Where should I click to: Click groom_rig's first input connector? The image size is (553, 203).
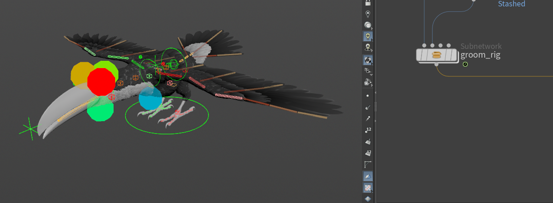point(424,46)
